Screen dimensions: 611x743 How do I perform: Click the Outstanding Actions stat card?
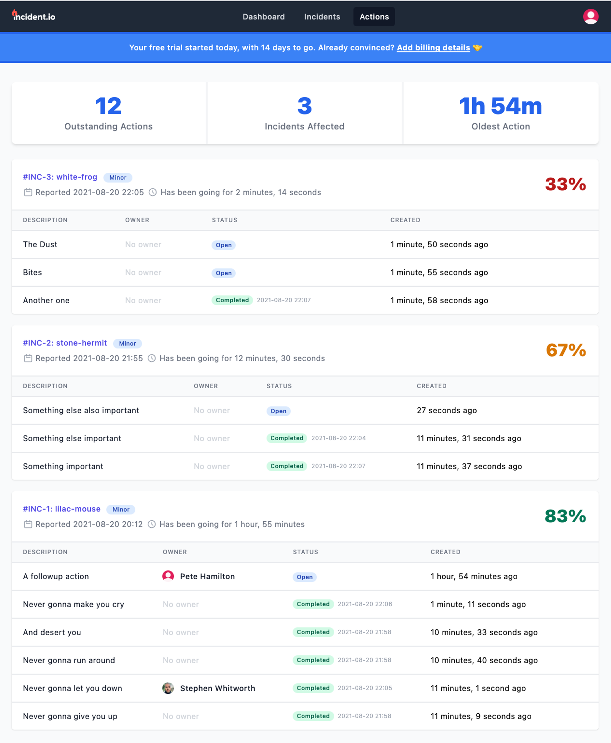click(108, 113)
